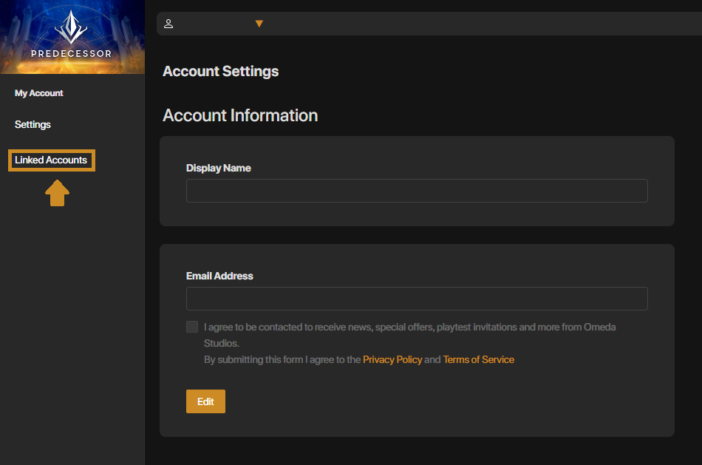Select the highlighted Linked Accounts item
Viewport: 702px width, 465px height.
[51, 160]
